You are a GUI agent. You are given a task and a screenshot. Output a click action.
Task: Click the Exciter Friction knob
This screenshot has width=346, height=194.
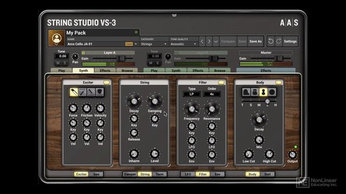click(x=86, y=108)
